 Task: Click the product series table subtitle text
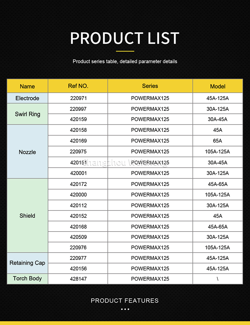pyautogui.click(x=125, y=61)
